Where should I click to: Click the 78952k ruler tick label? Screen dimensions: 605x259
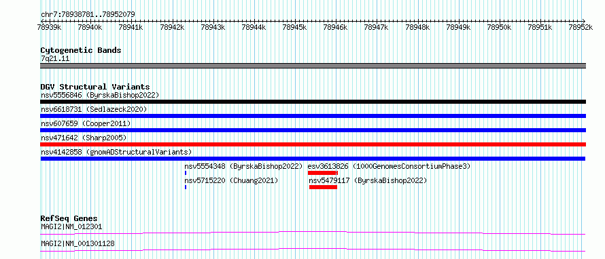click(x=581, y=27)
